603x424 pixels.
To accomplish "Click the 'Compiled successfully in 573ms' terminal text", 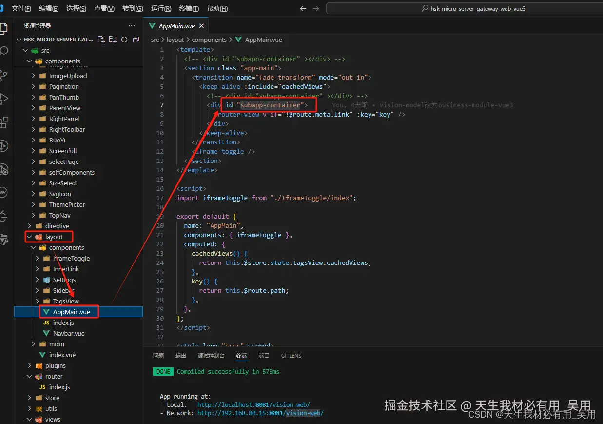I will tap(228, 371).
